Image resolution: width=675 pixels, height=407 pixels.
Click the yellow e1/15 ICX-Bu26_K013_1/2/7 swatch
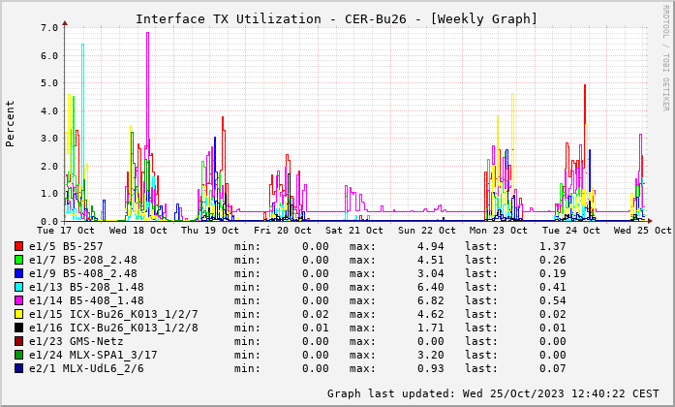19,315
